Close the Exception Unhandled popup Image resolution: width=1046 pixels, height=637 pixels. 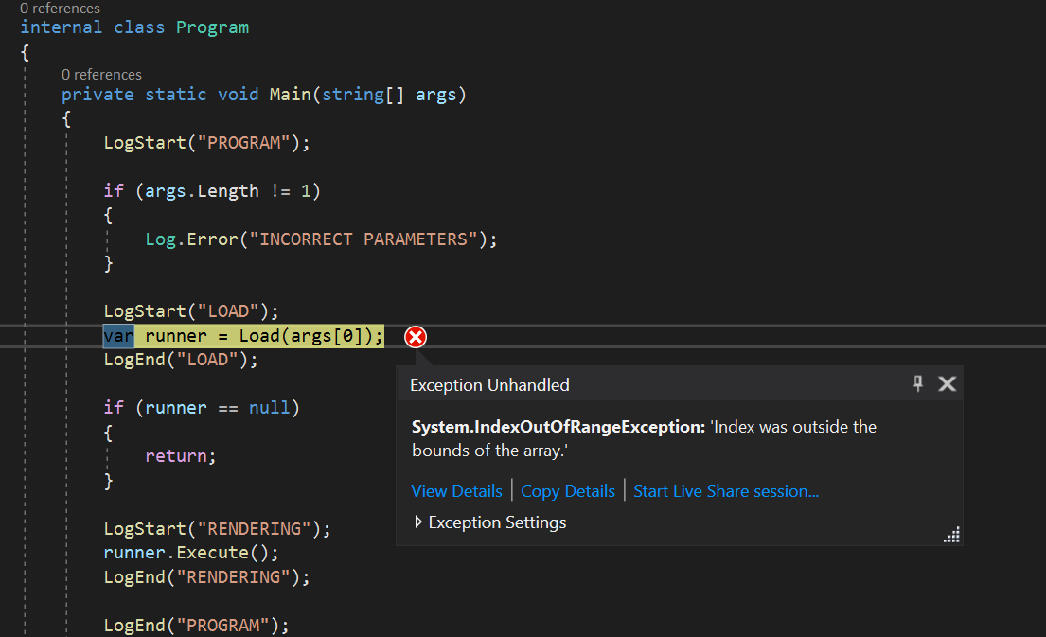(x=947, y=383)
